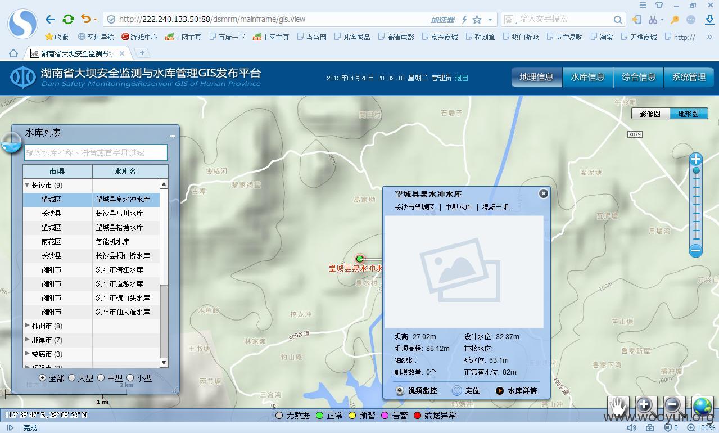Expand the 湘潭市 (7) tree node

27,339
